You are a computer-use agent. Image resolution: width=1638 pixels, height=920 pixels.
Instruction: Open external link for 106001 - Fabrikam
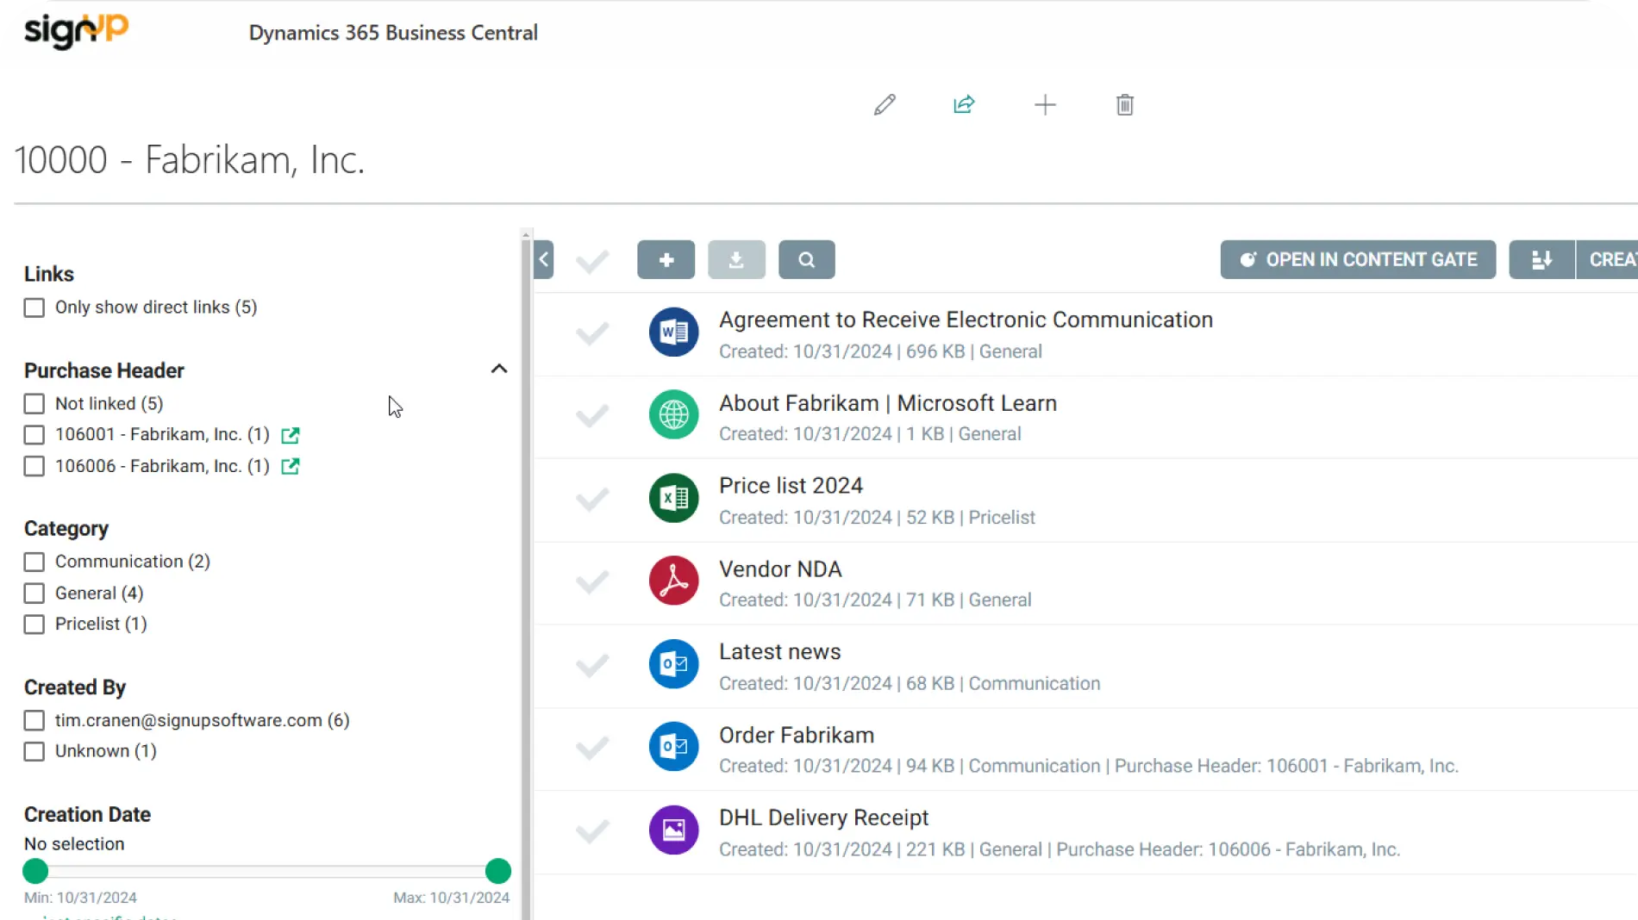tap(291, 435)
